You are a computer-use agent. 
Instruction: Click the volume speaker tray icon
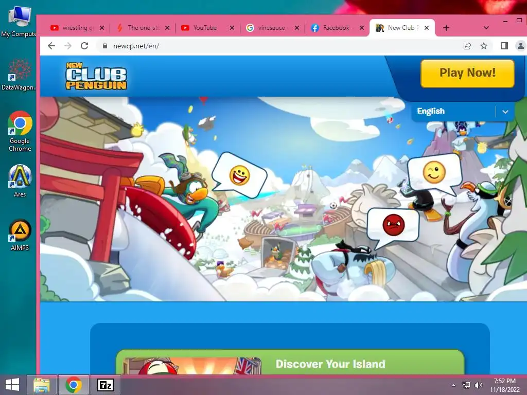coord(478,385)
